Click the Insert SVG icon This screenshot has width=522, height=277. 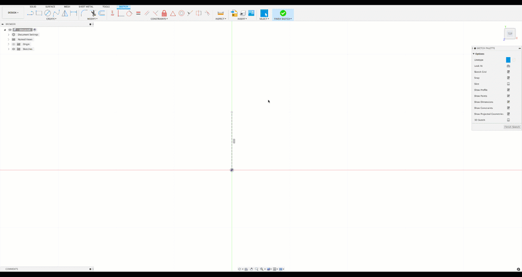(243, 14)
